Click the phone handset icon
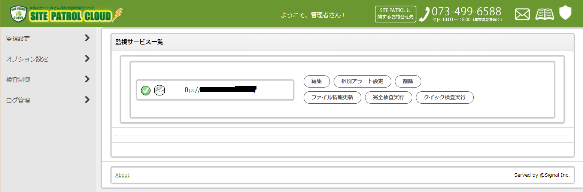The image size is (583, 192). point(424,14)
